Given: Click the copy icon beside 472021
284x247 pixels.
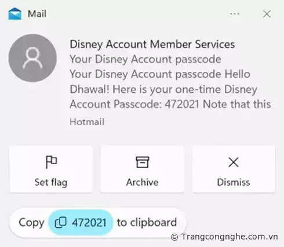Looking at the screenshot, I should [61, 223].
